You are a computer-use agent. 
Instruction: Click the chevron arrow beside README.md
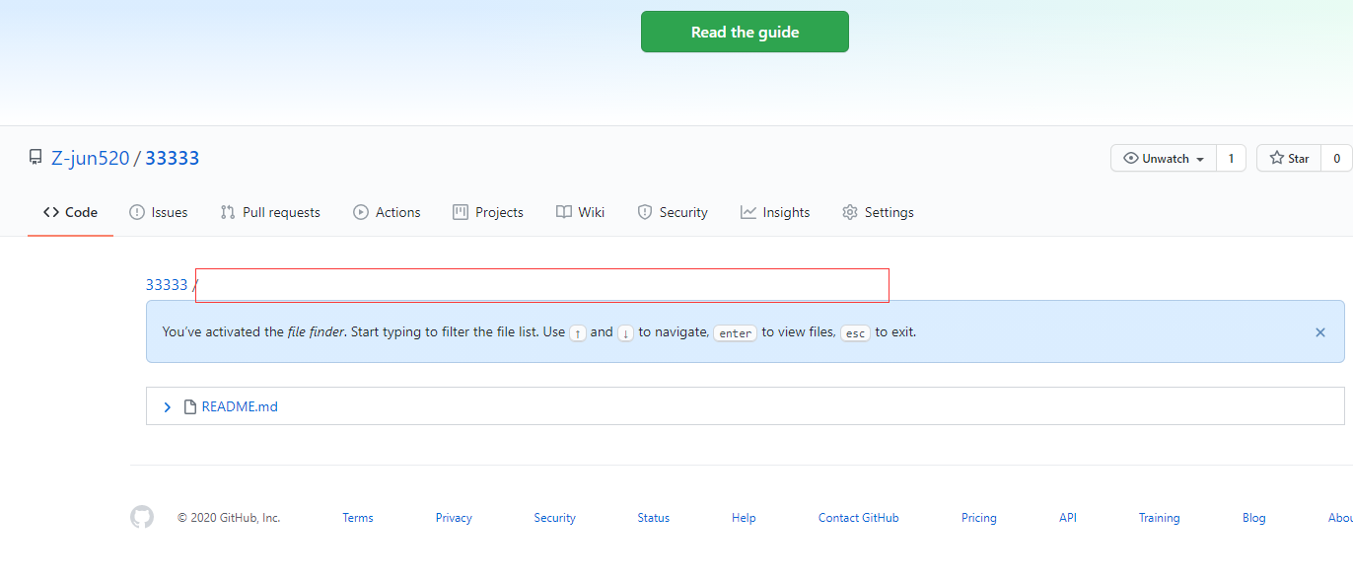click(x=167, y=406)
